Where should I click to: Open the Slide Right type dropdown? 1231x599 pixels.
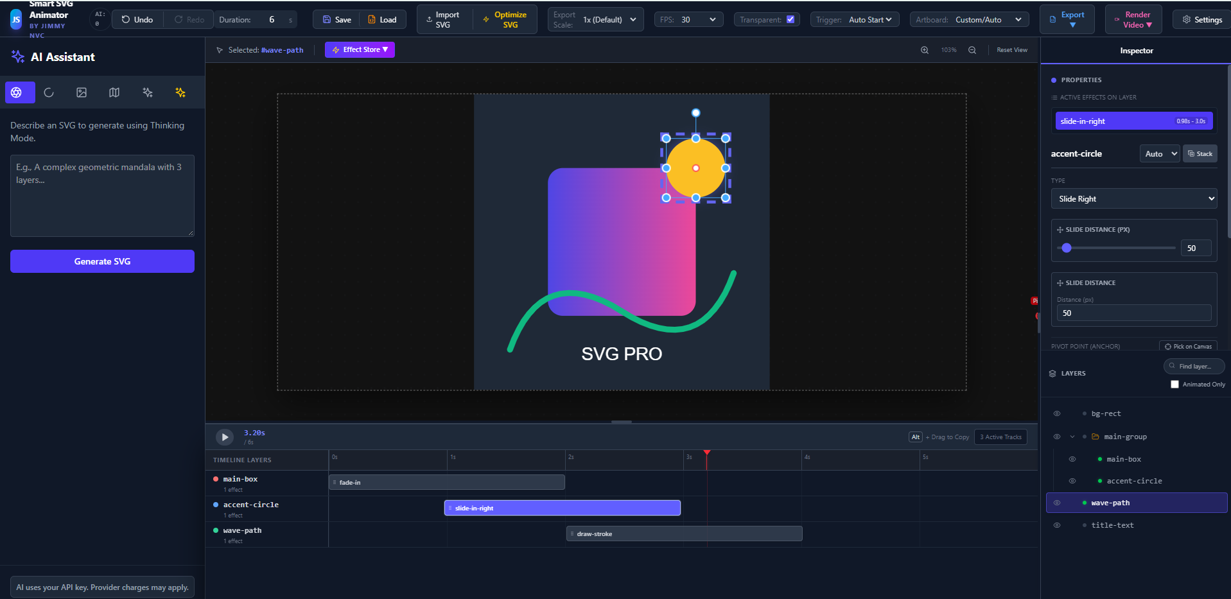point(1134,199)
